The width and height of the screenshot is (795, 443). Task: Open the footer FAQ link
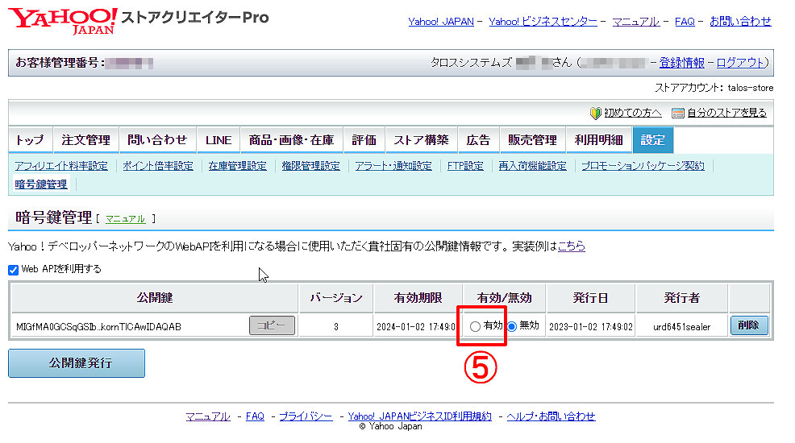click(255, 416)
